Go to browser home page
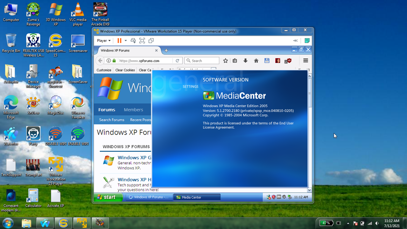407x229 pixels. (x=256, y=60)
